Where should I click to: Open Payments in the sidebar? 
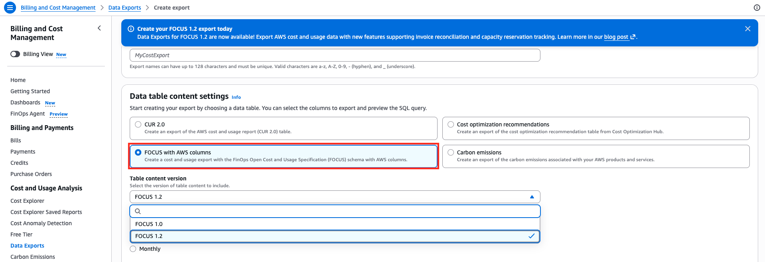(x=23, y=152)
